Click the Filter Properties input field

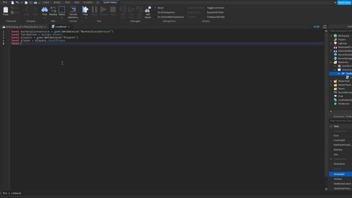(x=340, y=121)
